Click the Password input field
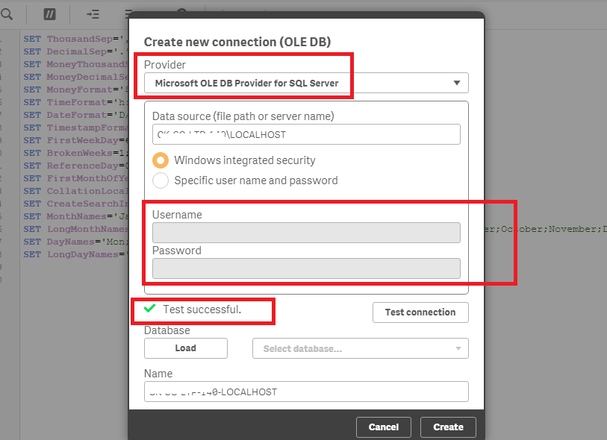607x440 pixels. pyautogui.click(x=306, y=268)
